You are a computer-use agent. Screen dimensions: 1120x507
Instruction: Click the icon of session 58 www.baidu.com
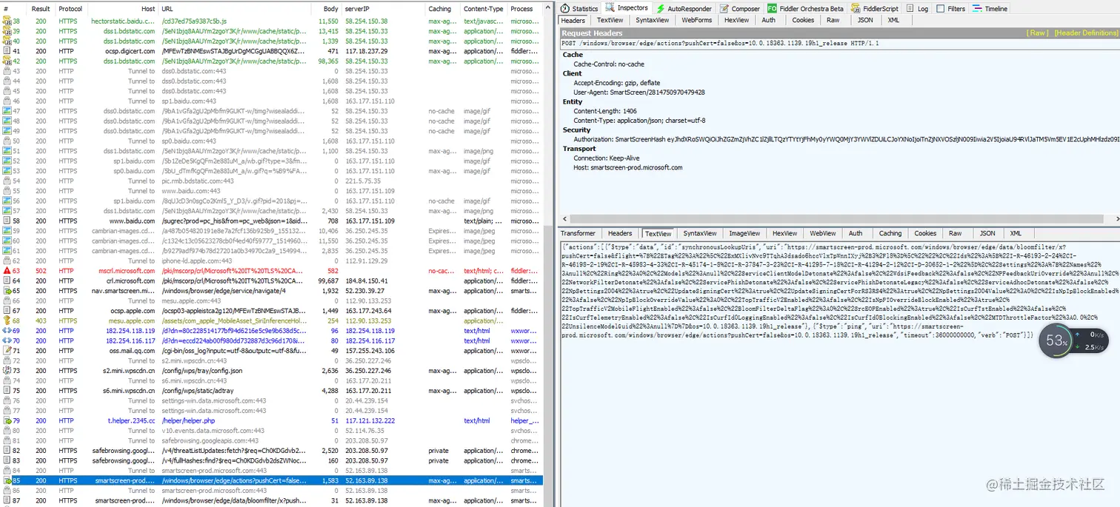(x=7, y=221)
